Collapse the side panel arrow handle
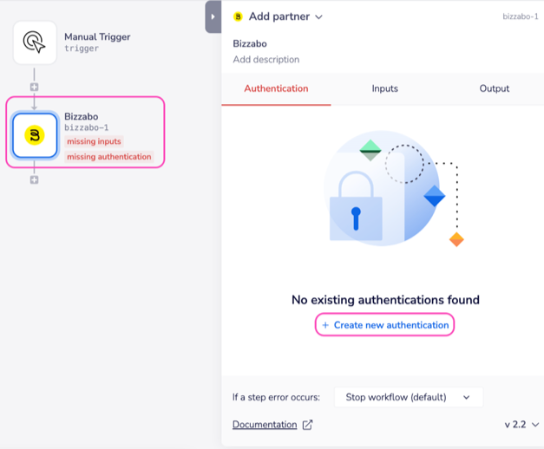The image size is (544, 449). [213, 16]
